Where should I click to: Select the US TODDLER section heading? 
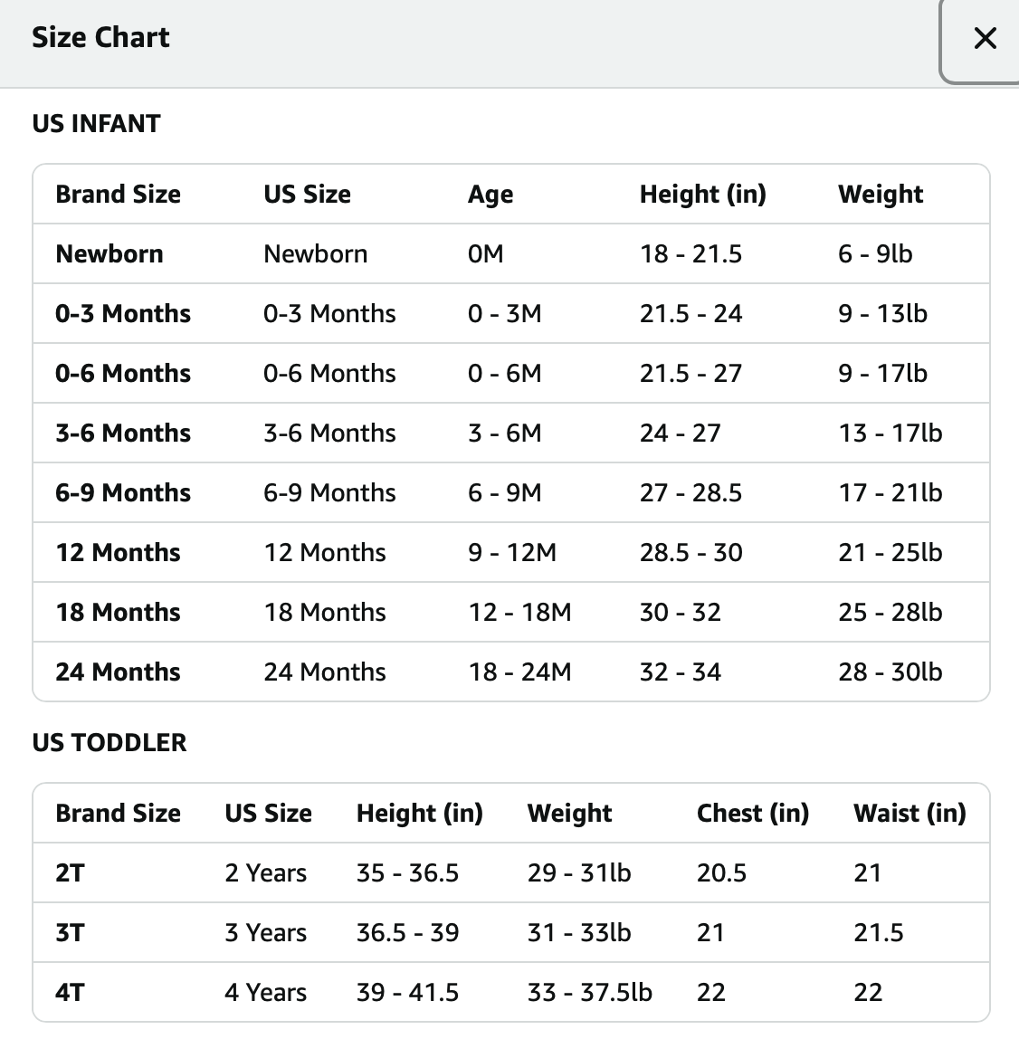click(110, 742)
